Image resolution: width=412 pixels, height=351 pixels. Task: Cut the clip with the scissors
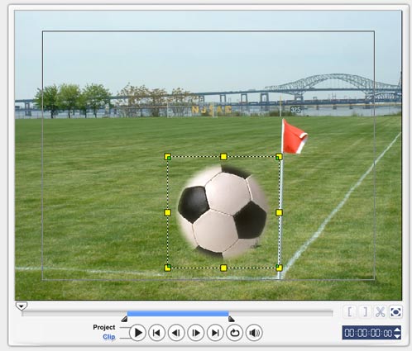[380, 312]
